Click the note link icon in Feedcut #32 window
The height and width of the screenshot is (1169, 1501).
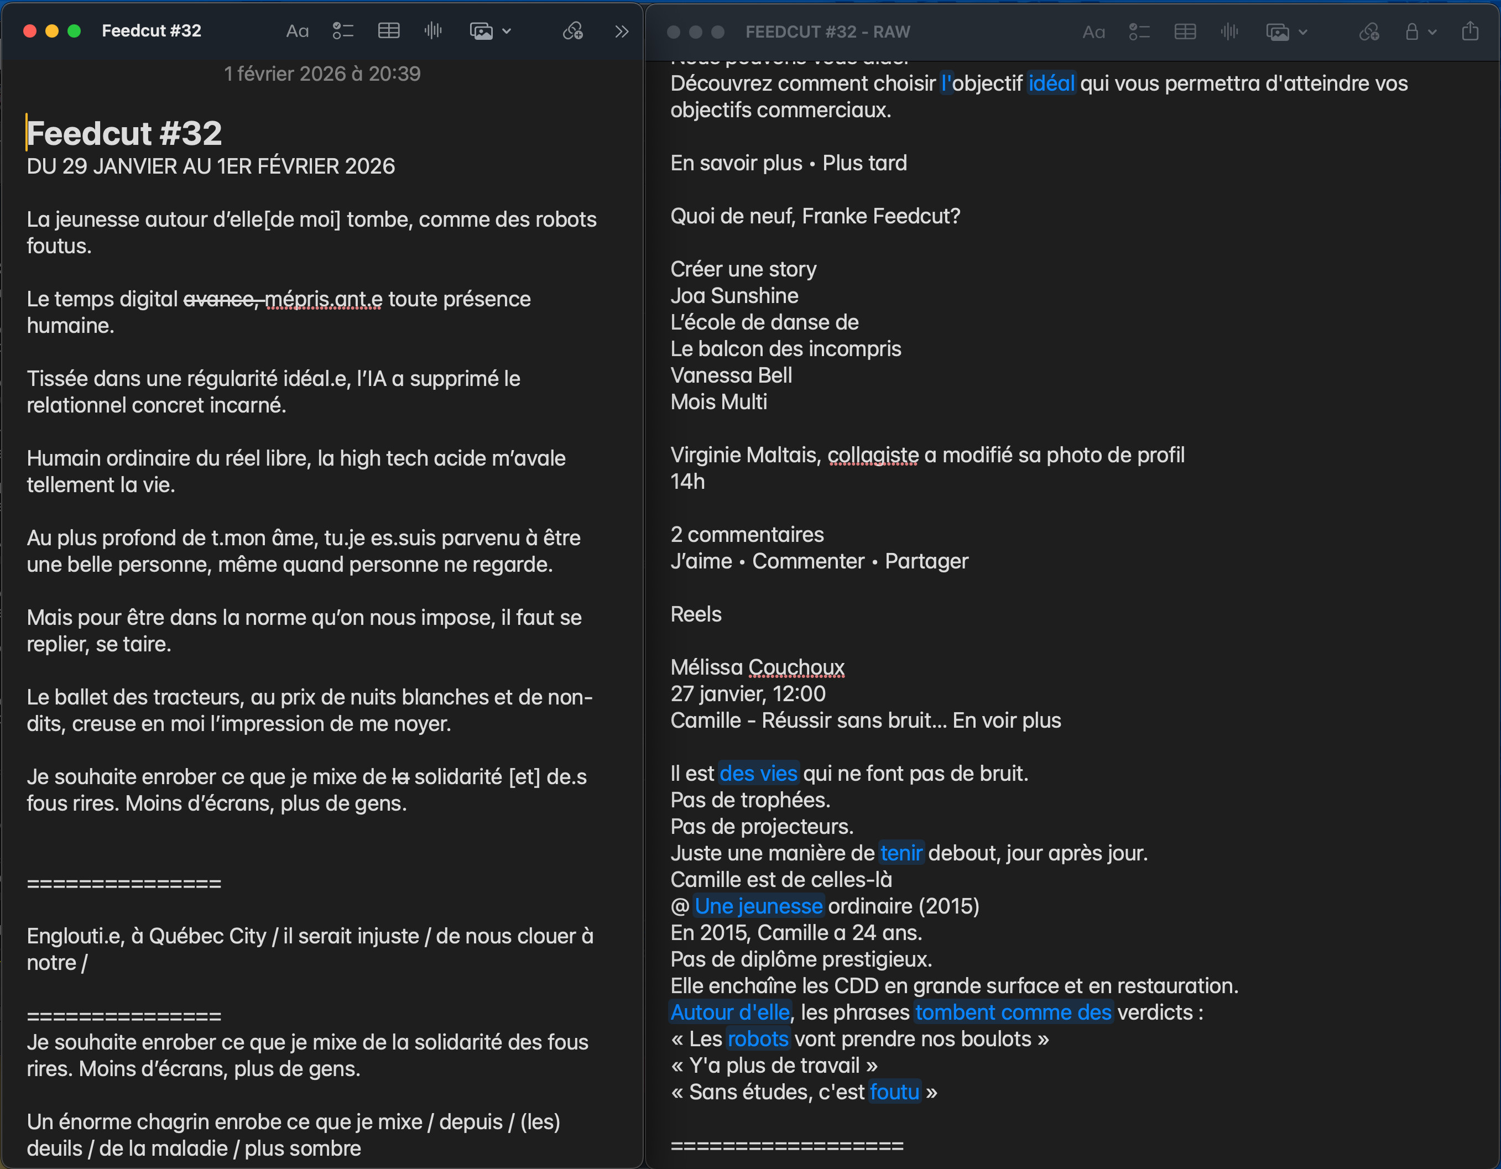[x=573, y=31]
